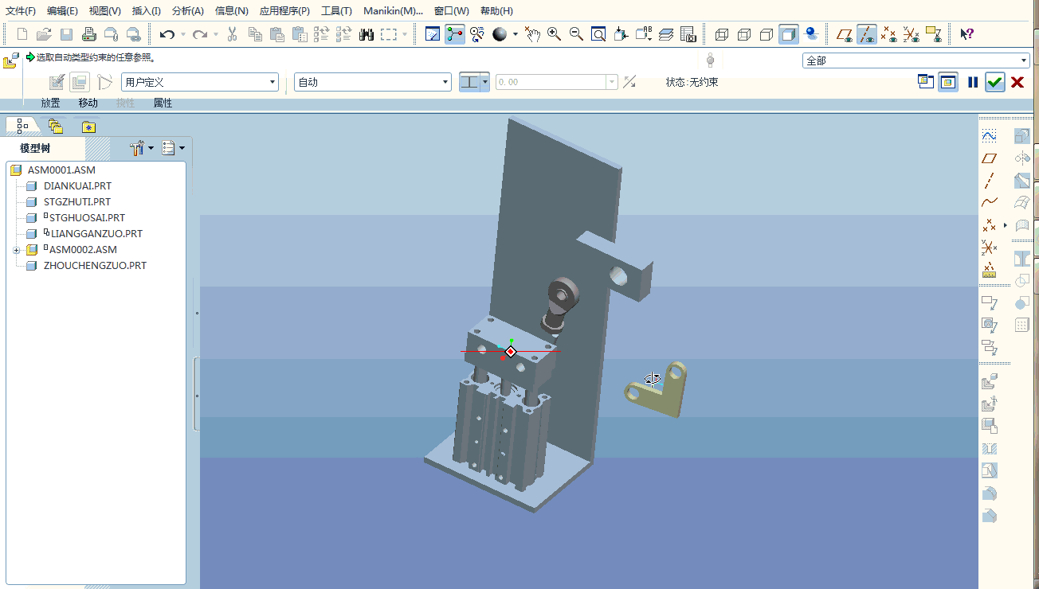
Task: Select LIANGGANZUO.PRT in the model tree
Action: (96, 234)
